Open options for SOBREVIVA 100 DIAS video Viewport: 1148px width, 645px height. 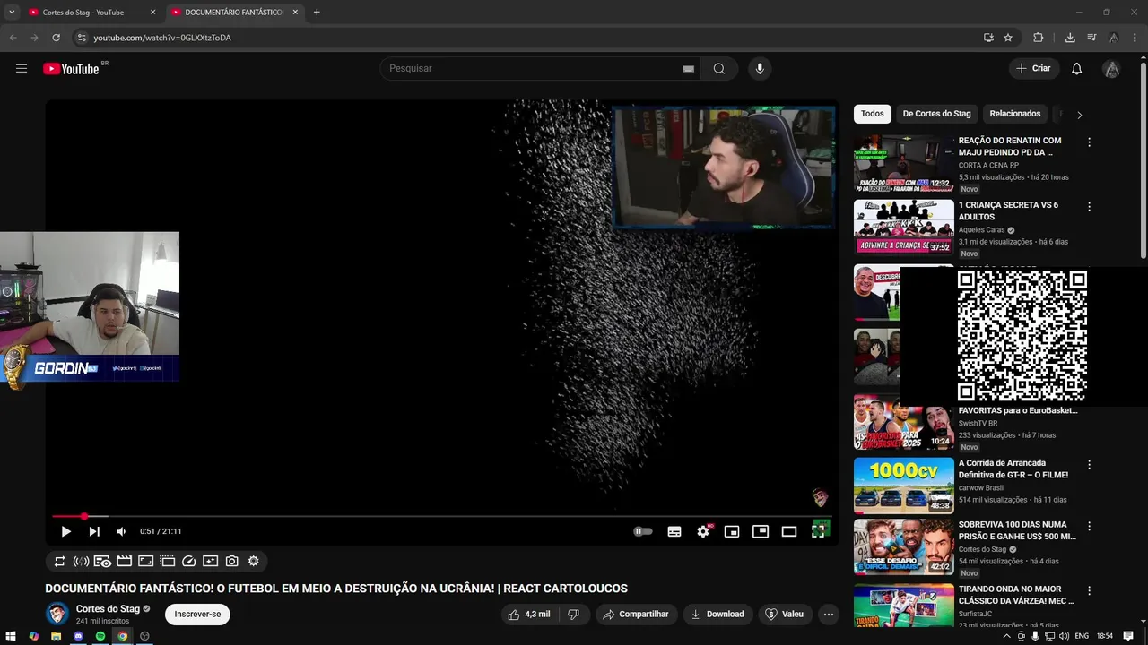tap(1090, 526)
